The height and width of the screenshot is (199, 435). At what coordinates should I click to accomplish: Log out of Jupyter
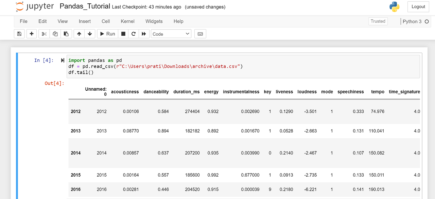click(x=418, y=6)
